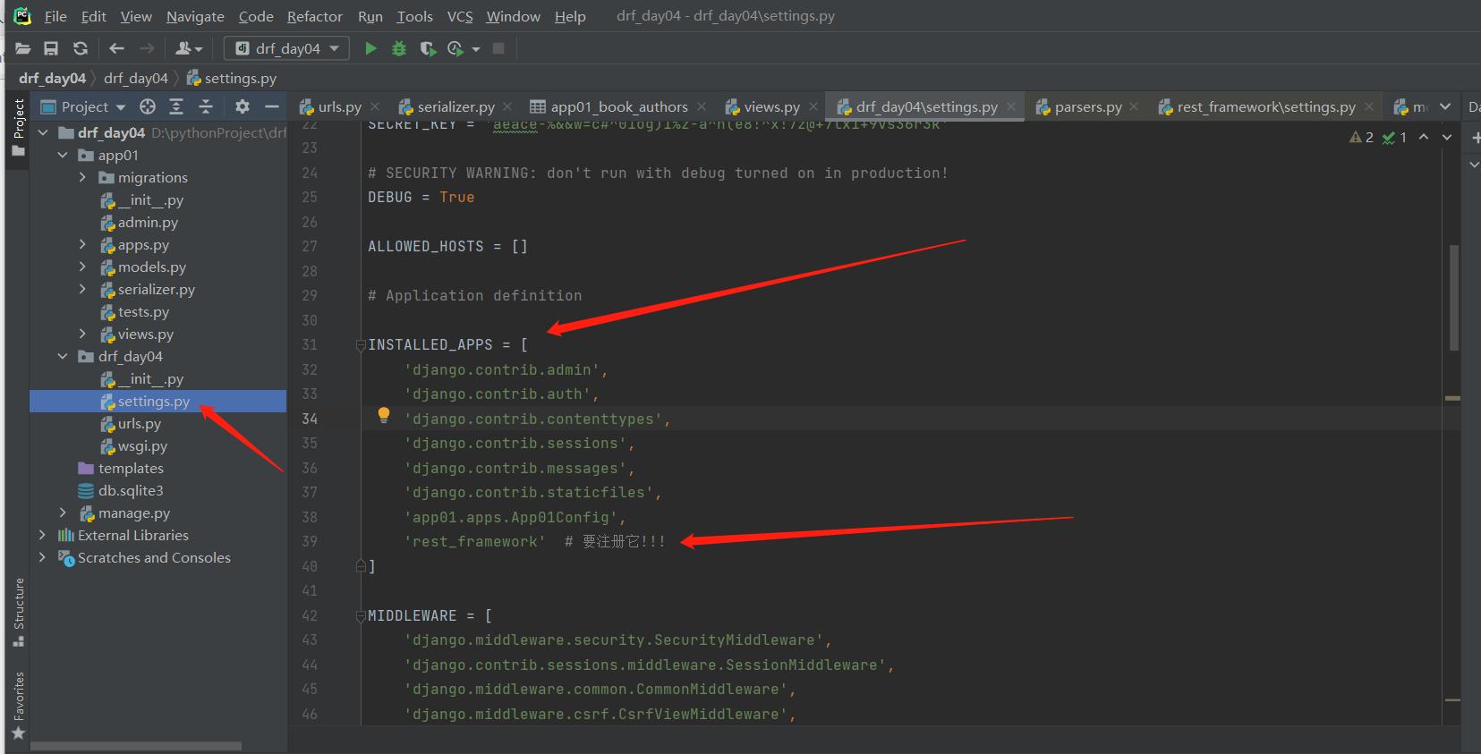Go to next highlighted error arrow
Viewport: 1481px width, 754px height.
(1447, 137)
